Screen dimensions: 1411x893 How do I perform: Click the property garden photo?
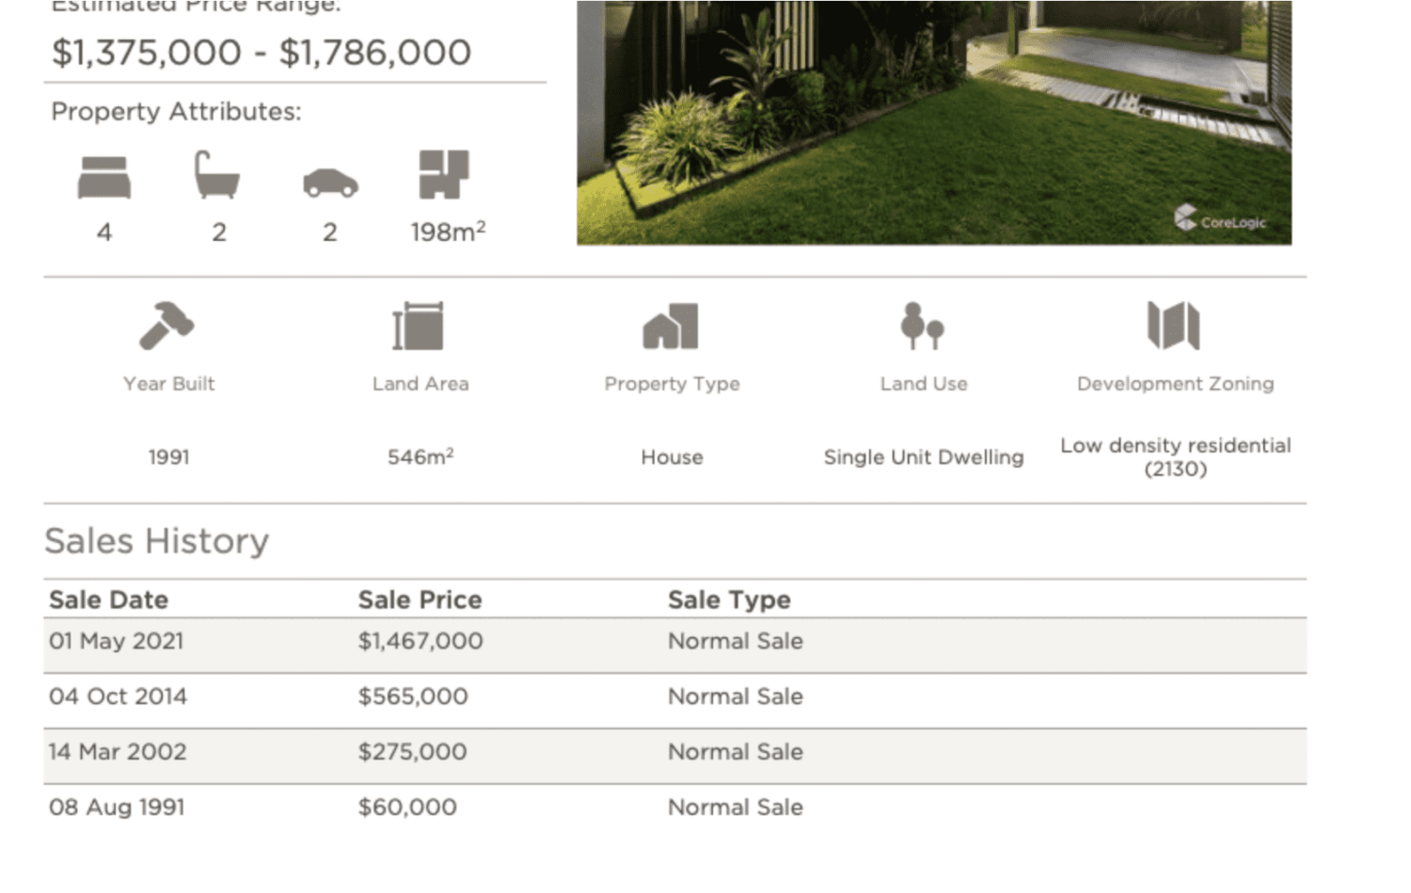coord(933,122)
